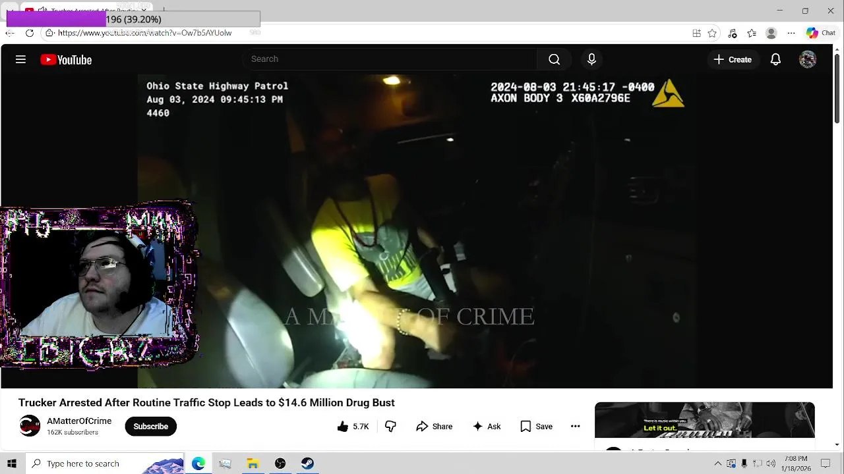Open the AMatterOfCrime channel avatar
The image size is (844, 474).
click(x=30, y=426)
